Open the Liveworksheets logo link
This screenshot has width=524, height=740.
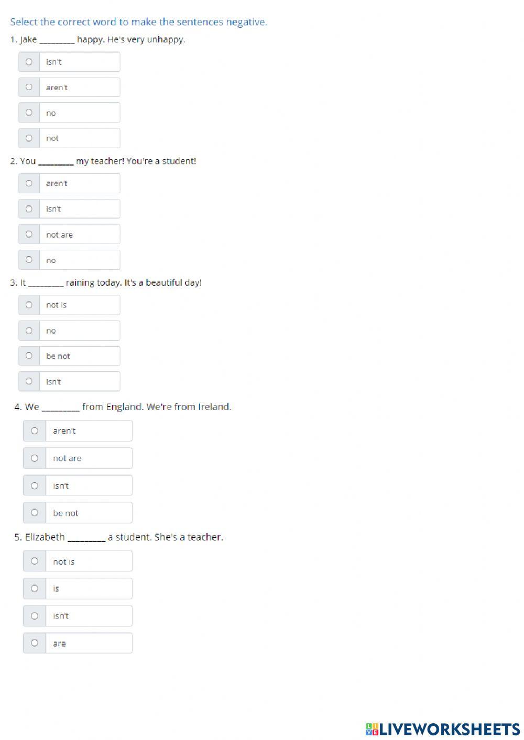tap(443, 728)
